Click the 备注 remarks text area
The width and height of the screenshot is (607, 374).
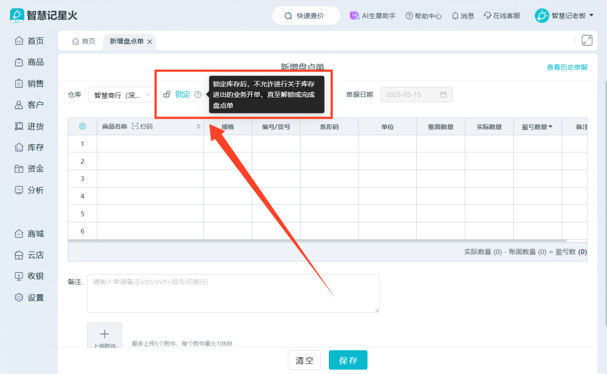(233, 293)
